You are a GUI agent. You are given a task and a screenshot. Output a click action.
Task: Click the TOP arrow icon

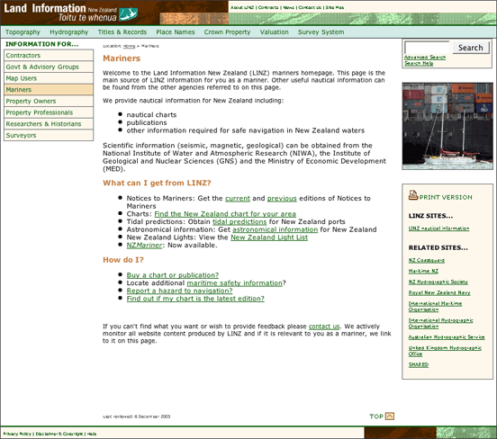click(x=390, y=417)
